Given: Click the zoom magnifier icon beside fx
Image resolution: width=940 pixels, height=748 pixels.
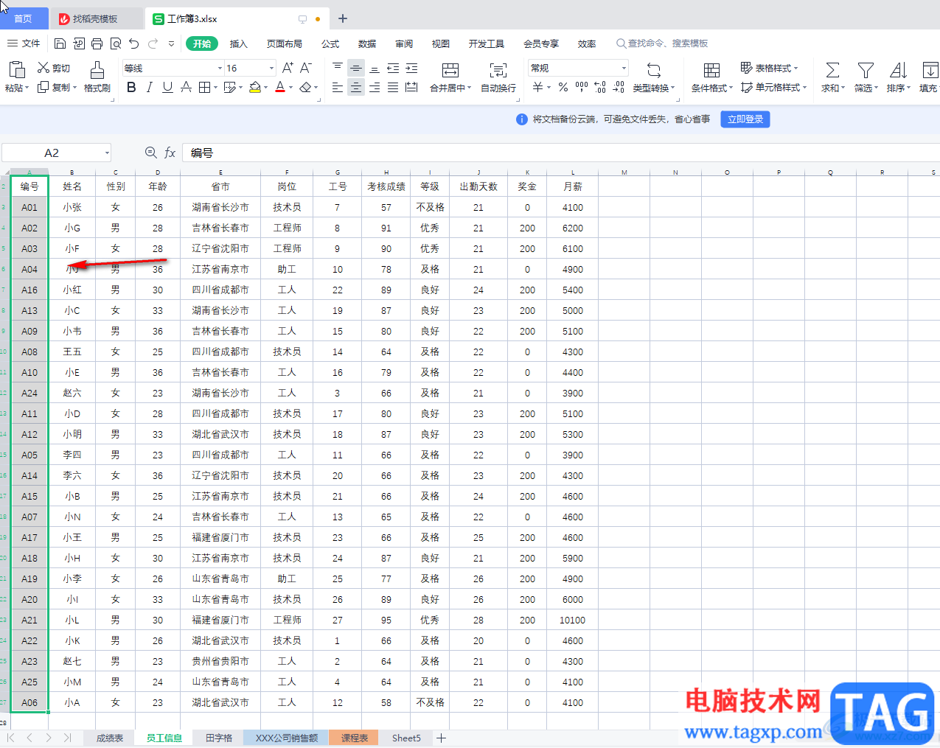Looking at the screenshot, I should coord(150,153).
